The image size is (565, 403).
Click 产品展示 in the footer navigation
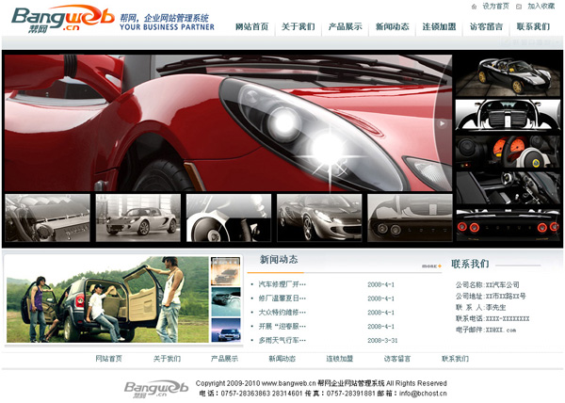click(224, 359)
